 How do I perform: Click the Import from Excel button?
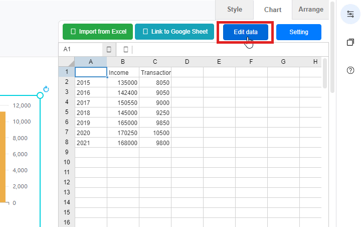[98, 32]
